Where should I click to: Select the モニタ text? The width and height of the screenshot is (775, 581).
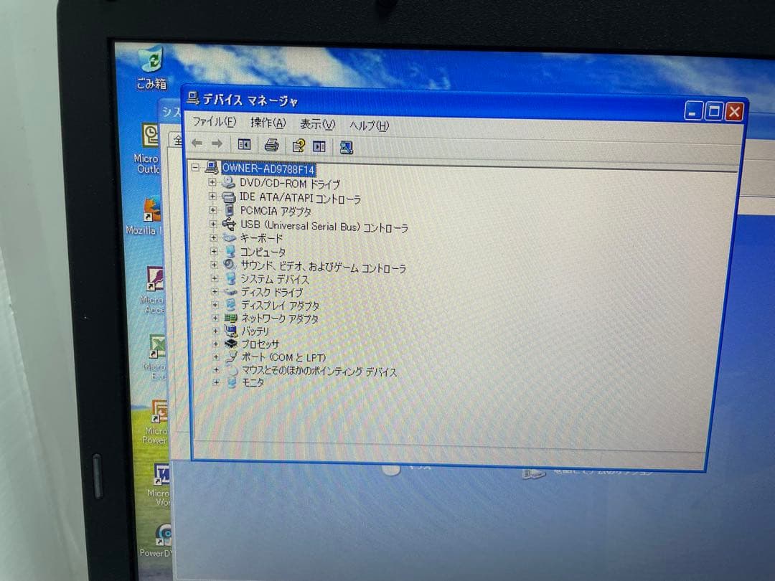tap(253, 382)
